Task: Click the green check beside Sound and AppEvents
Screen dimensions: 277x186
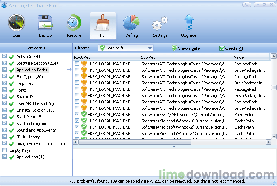Action: (x=12, y=131)
